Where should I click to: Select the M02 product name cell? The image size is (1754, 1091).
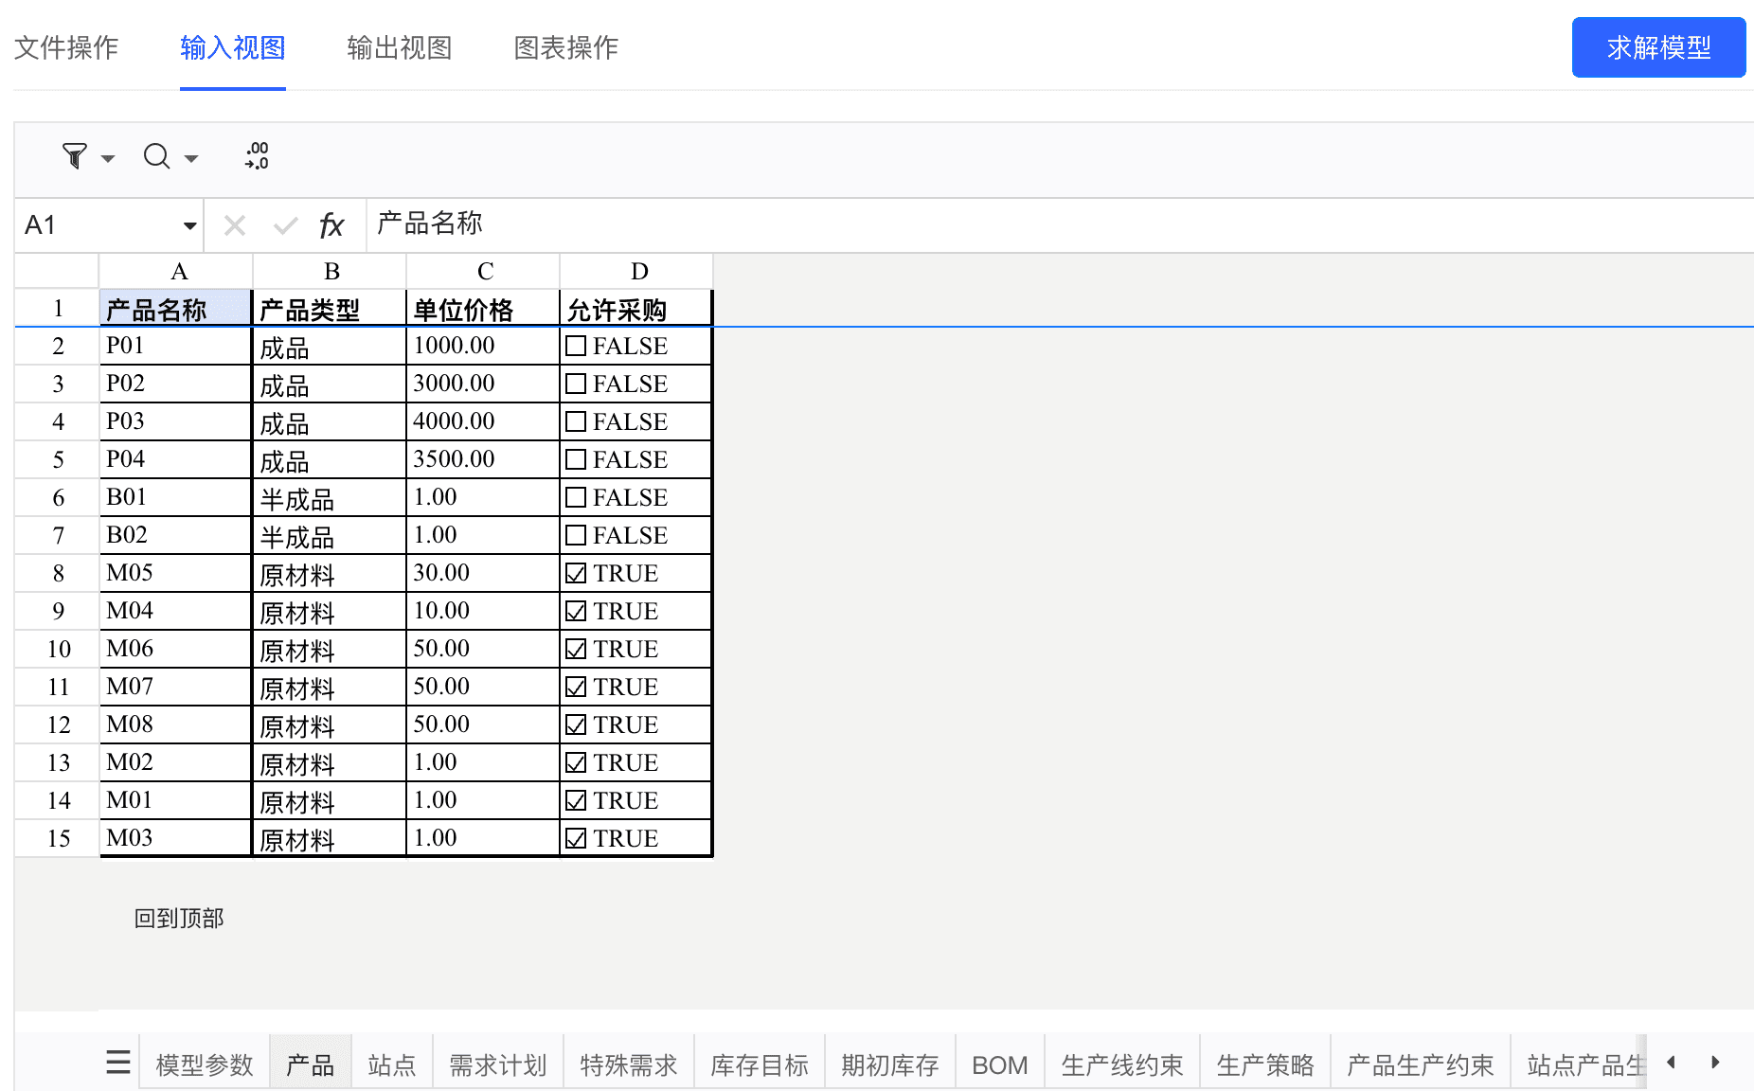(x=176, y=762)
